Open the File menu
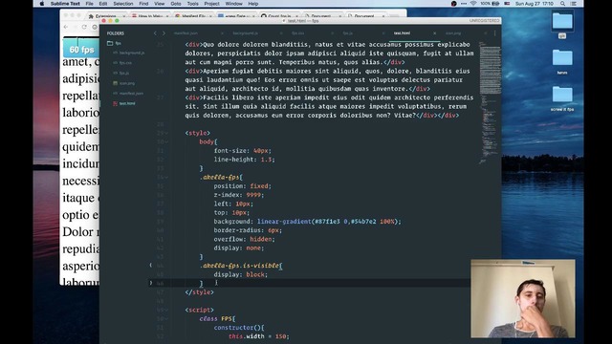The width and height of the screenshot is (612, 344). (89, 4)
